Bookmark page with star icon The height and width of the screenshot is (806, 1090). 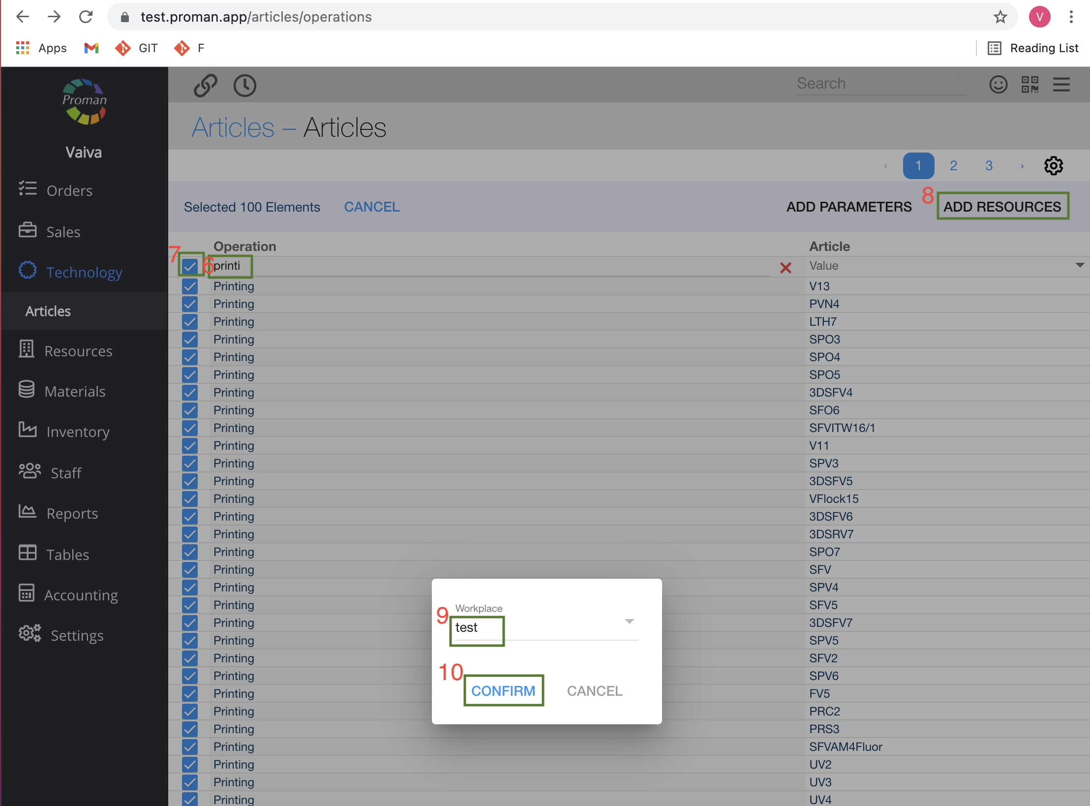(x=1000, y=17)
